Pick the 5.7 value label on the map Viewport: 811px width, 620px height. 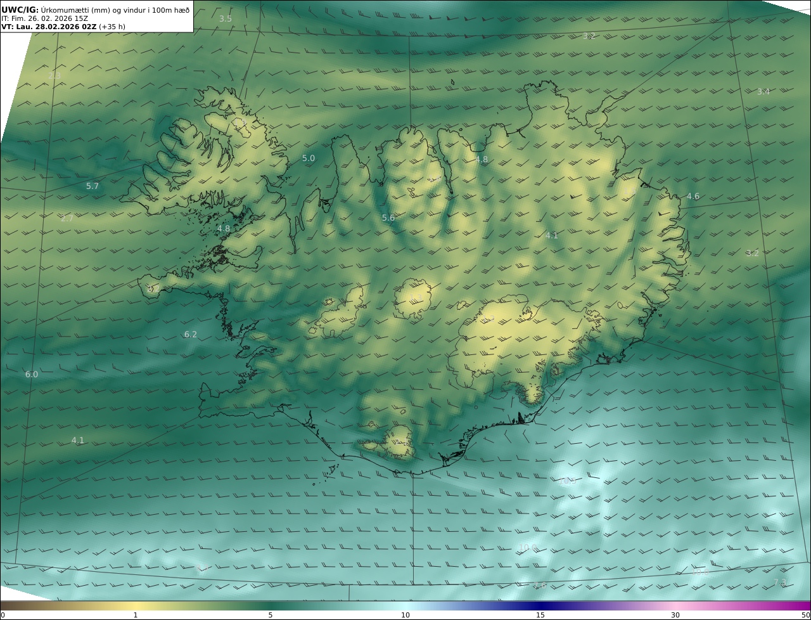(93, 186)
